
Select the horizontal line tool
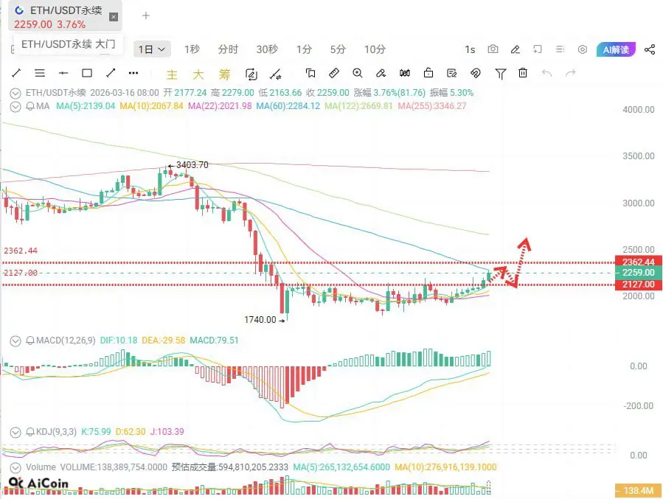coord(63,73)
